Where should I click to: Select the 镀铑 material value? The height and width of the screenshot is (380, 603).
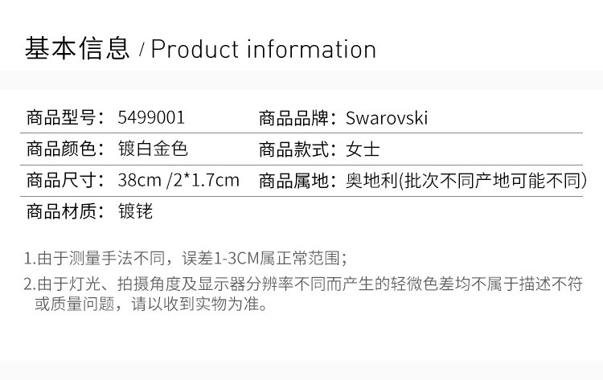135,211
